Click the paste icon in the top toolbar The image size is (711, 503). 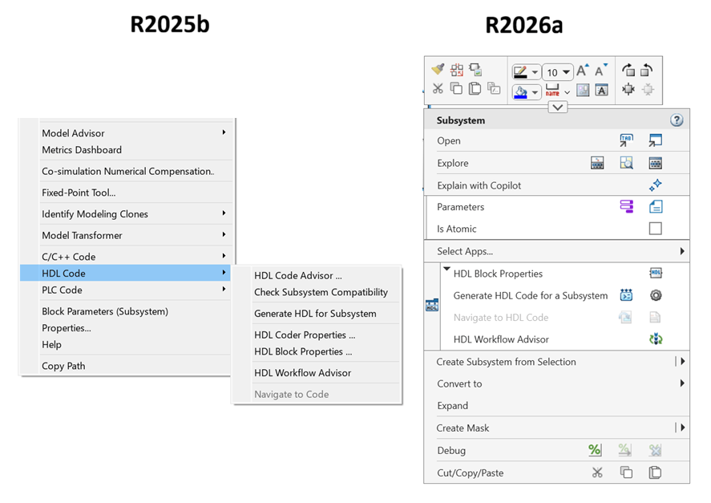[x=475, y=88]
